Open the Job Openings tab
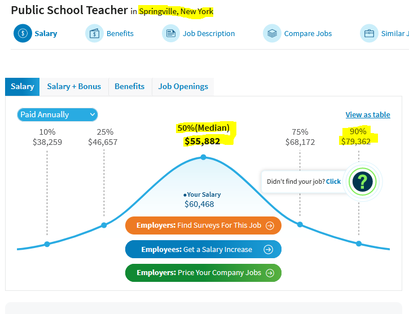Viewport: 409px width, 314px height. coord(183,86)
